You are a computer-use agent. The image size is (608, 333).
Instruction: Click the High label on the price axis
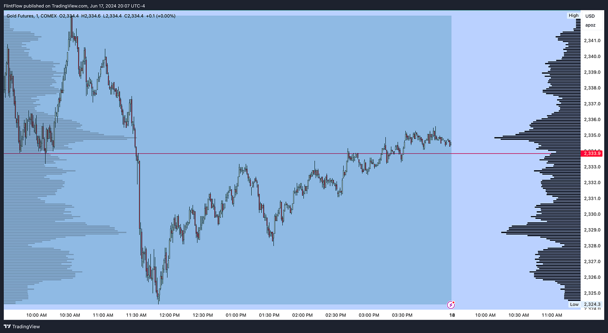[574, 15]
